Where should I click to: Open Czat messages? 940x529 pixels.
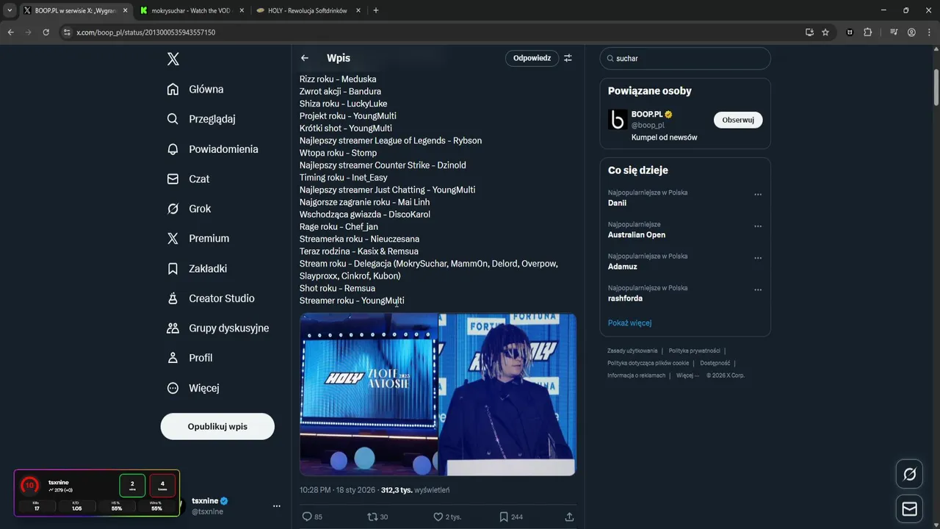(x=187, y=179)
